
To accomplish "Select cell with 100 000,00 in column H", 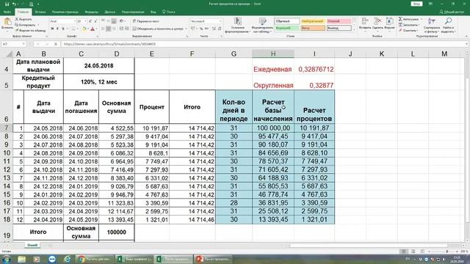I will pyautogui.click(x=273, y=128).
